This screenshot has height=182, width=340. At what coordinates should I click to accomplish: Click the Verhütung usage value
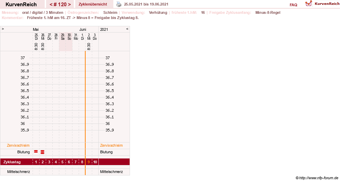158,12
